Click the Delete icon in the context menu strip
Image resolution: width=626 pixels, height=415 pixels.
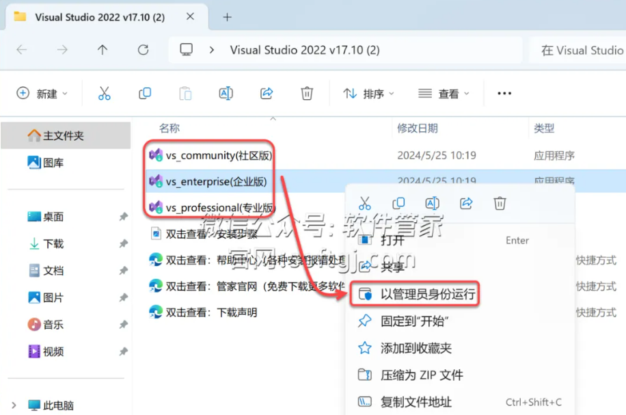click(x=500, y=202)
